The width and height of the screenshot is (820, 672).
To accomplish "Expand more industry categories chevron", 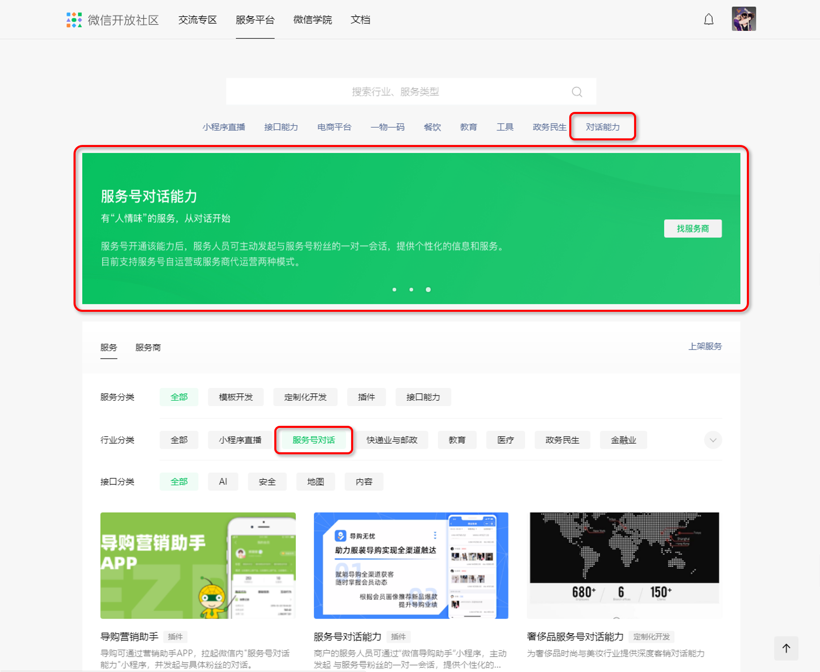I will click(713, 440).
